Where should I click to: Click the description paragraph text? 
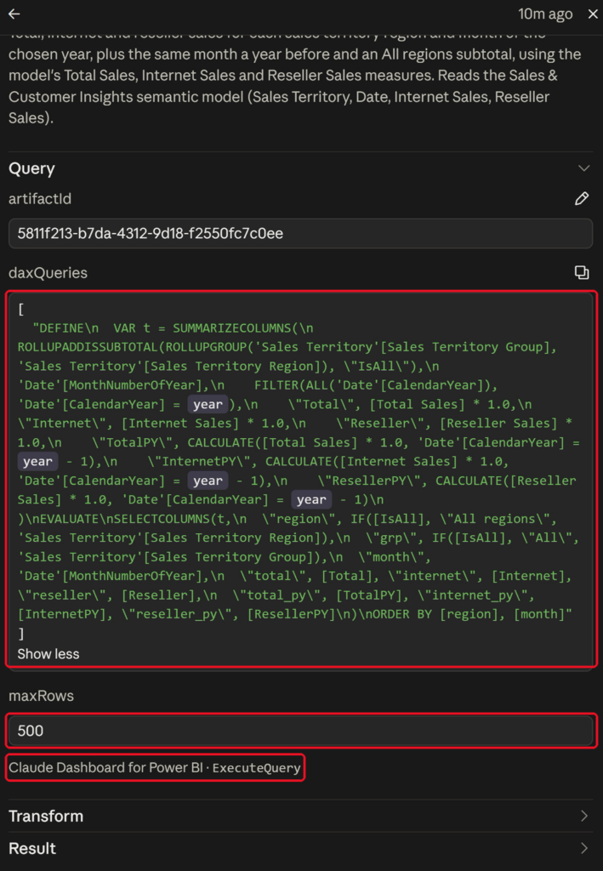click(294, 76)
